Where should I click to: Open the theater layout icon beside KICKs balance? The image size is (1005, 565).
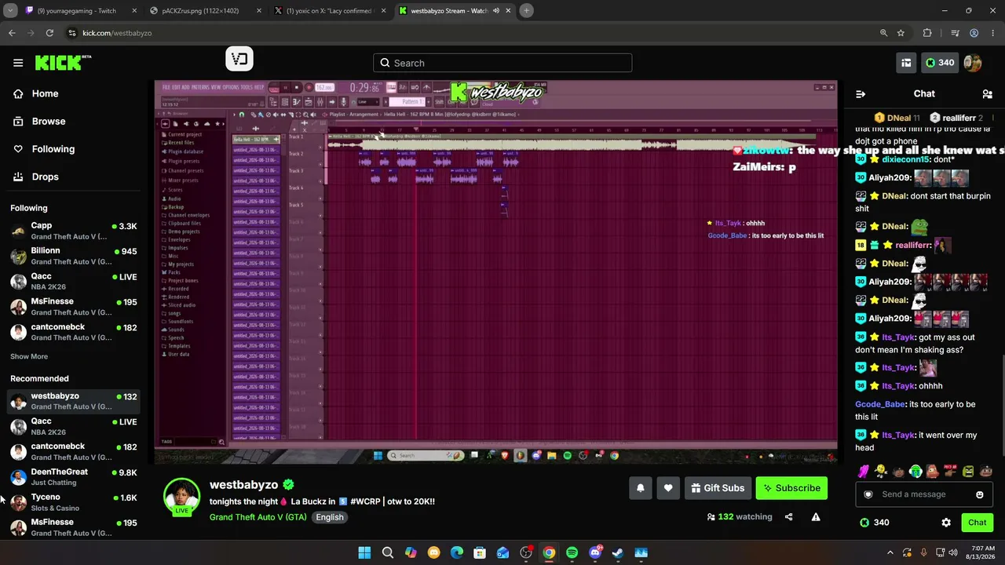click(x=906, y=63)
